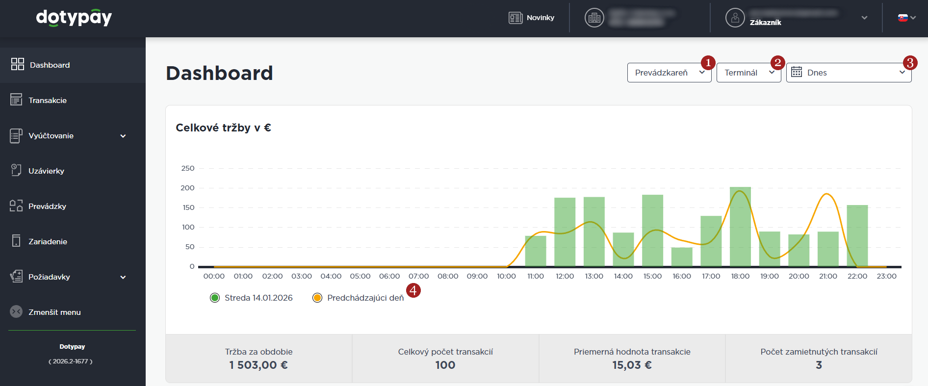Click the user profile avatar icon
This screenshot has width=928, height=386.
pos(735,18)
